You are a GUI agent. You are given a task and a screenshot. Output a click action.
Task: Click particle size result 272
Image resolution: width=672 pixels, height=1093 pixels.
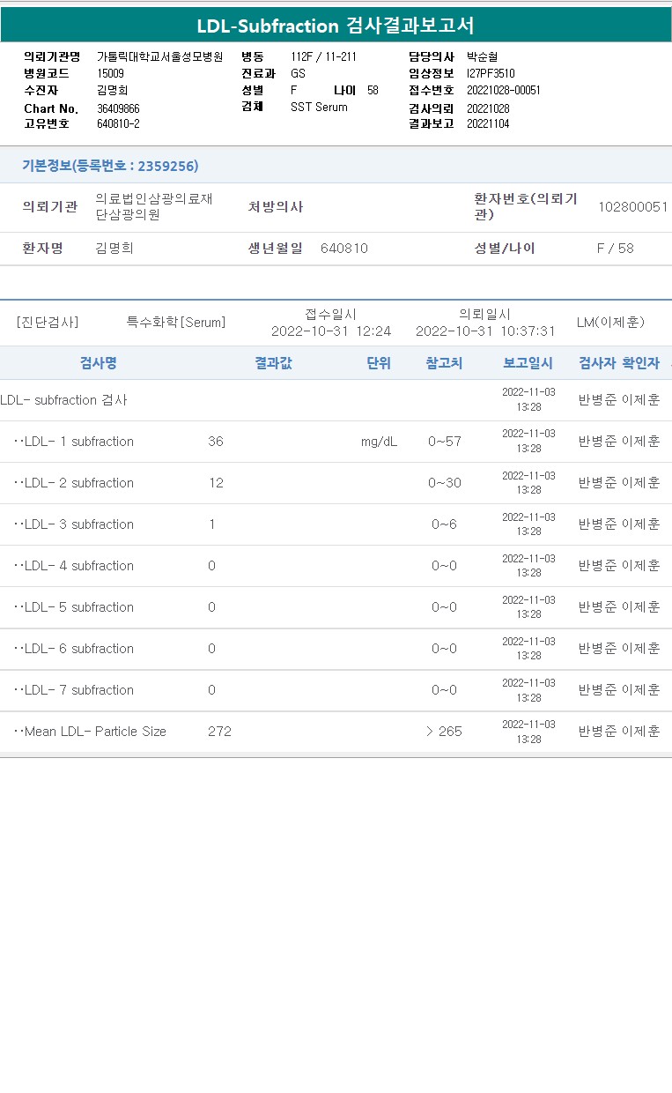tap(219, 732)
